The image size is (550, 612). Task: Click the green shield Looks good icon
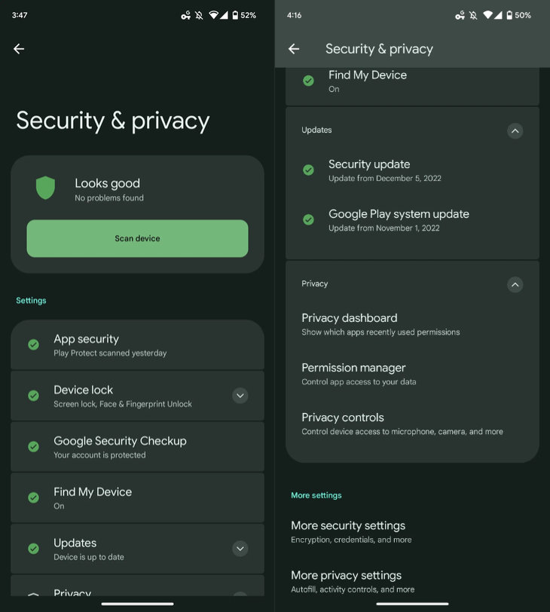tap(45, 188)
